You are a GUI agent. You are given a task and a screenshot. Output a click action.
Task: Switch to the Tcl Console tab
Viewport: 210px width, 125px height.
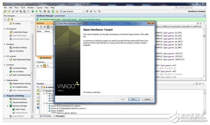coord(46,116)
